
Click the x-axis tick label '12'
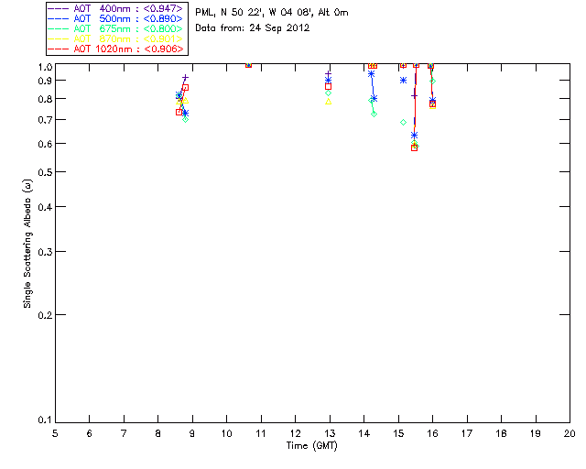tap(295, 433)
